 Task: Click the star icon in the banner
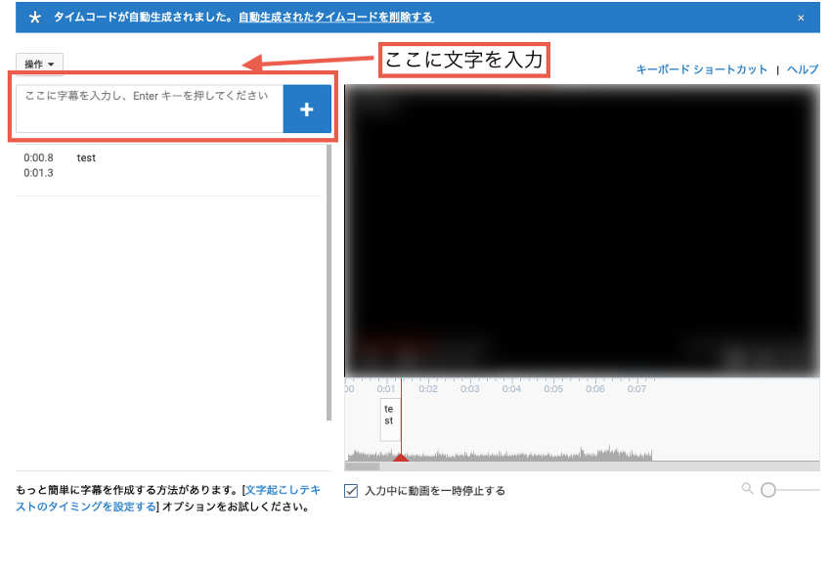pos(35,18)
